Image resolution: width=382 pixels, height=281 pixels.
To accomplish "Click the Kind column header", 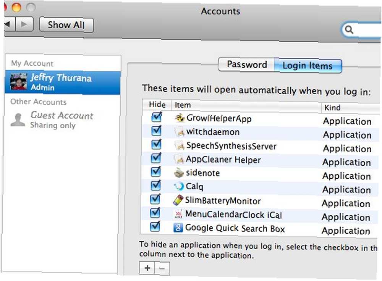I will 351,108.
